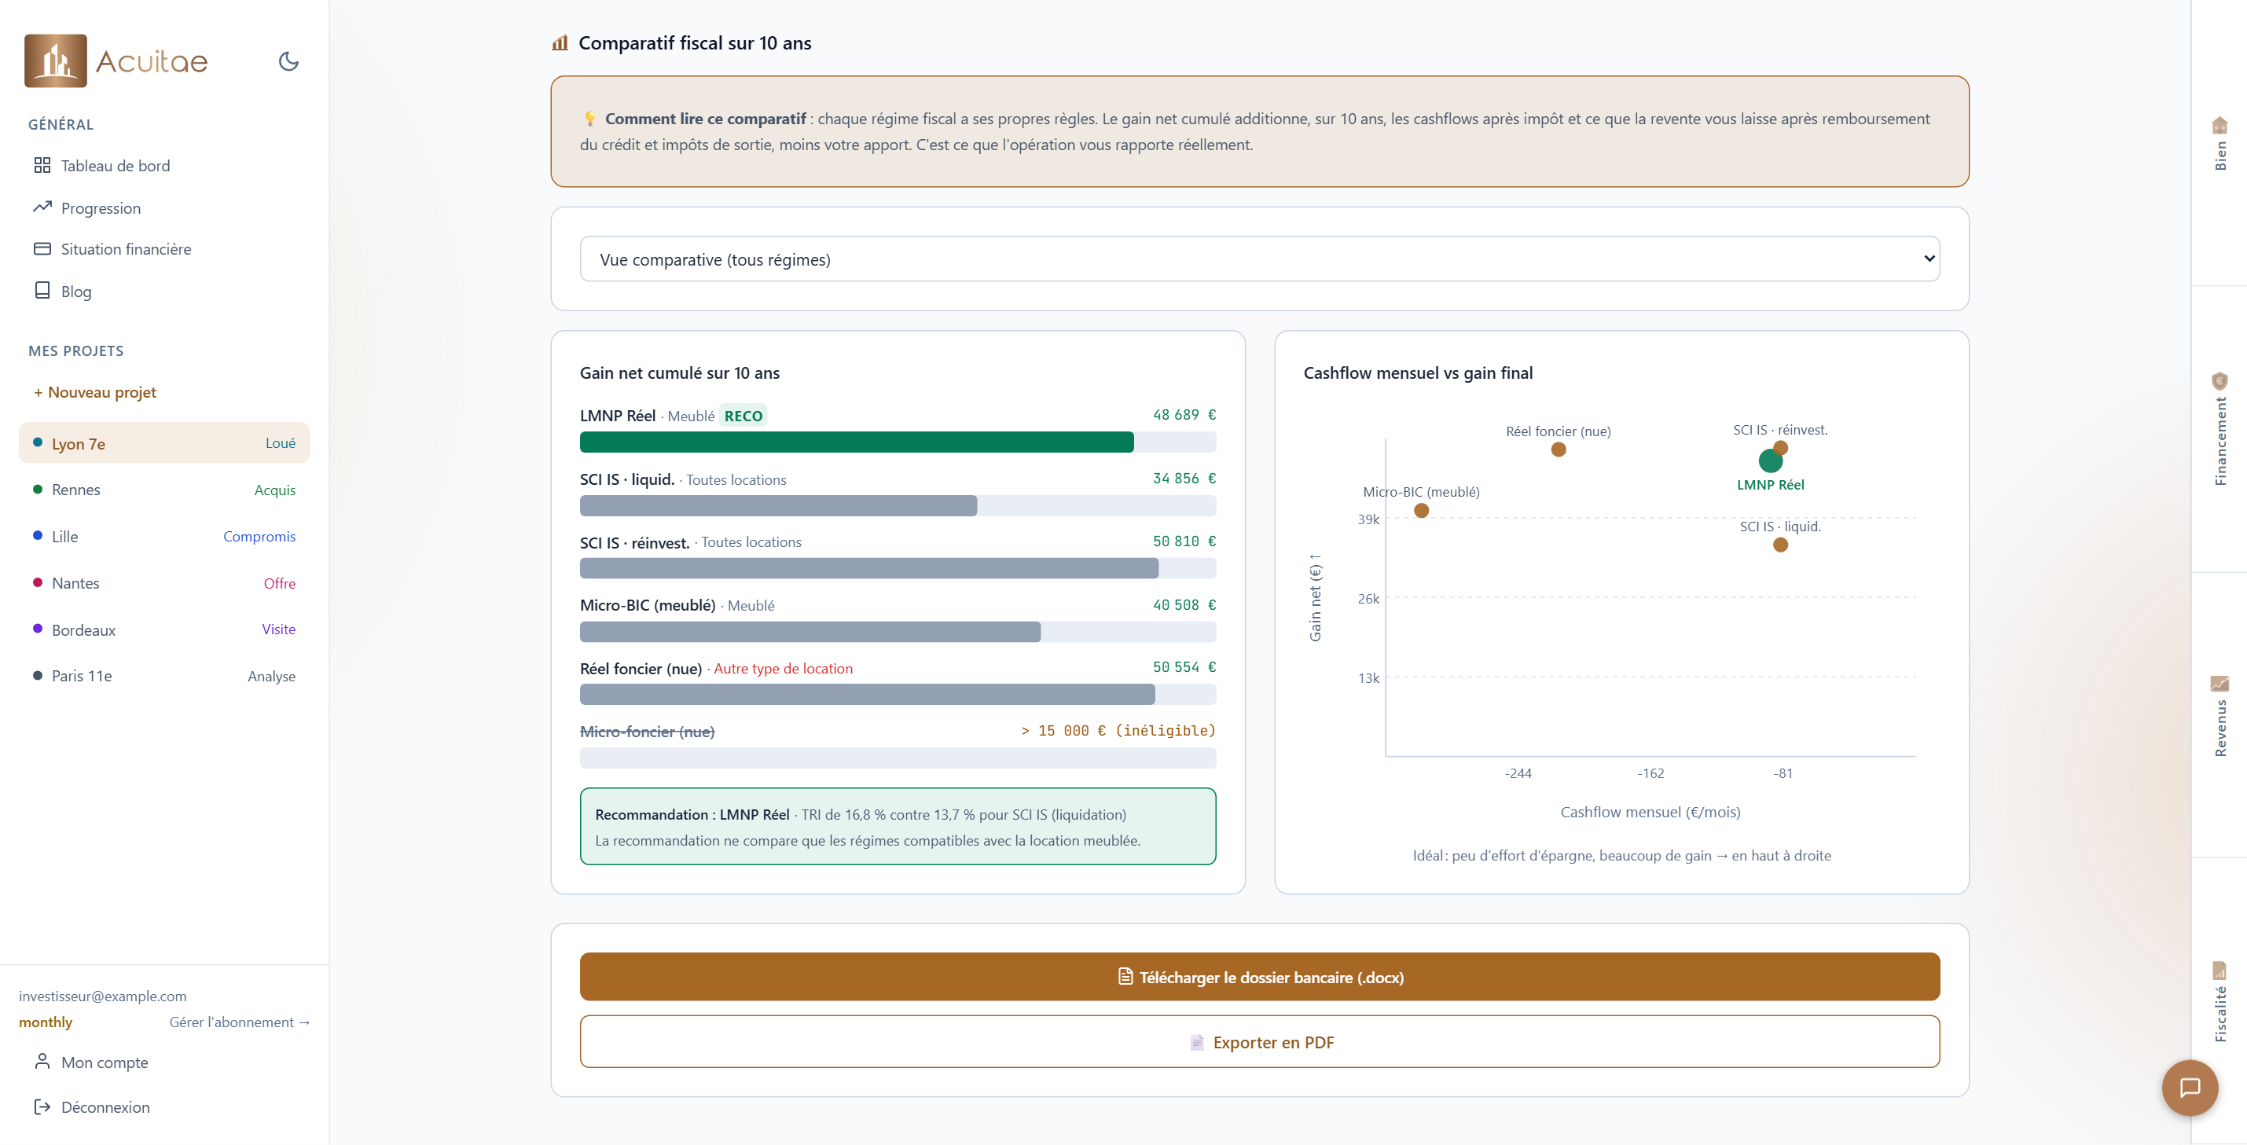Open the chat bubble widget
The image size is (2247, 1145).
click(x=2190, y=1088)
